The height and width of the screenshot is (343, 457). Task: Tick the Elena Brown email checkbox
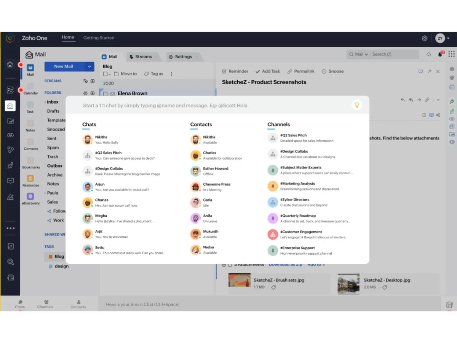(105, 93)
